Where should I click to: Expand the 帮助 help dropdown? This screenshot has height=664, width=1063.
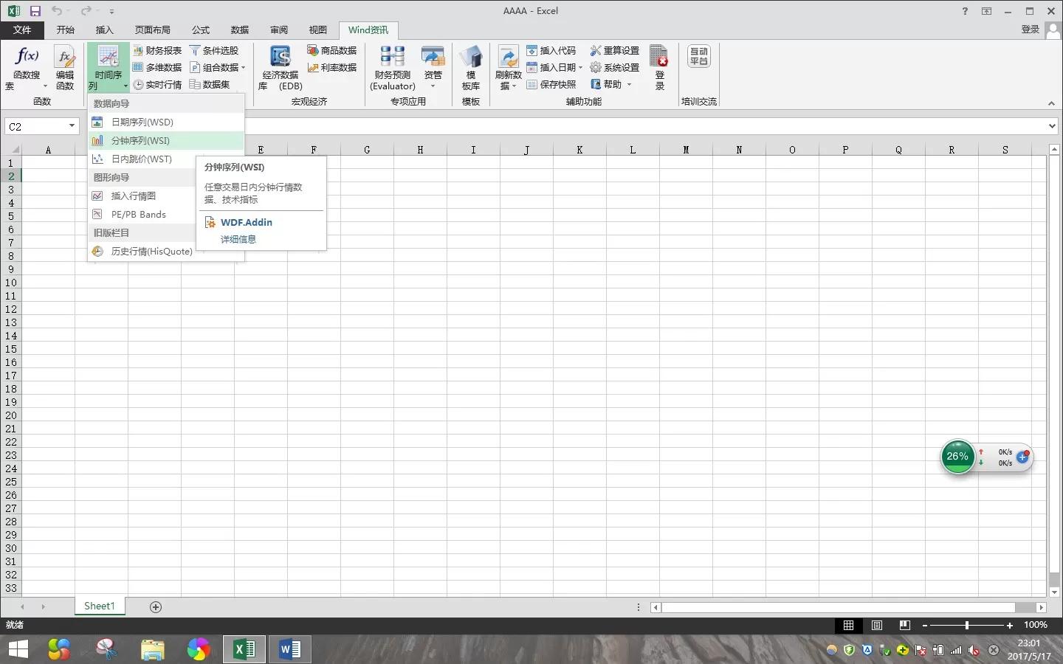pos(629,85)
